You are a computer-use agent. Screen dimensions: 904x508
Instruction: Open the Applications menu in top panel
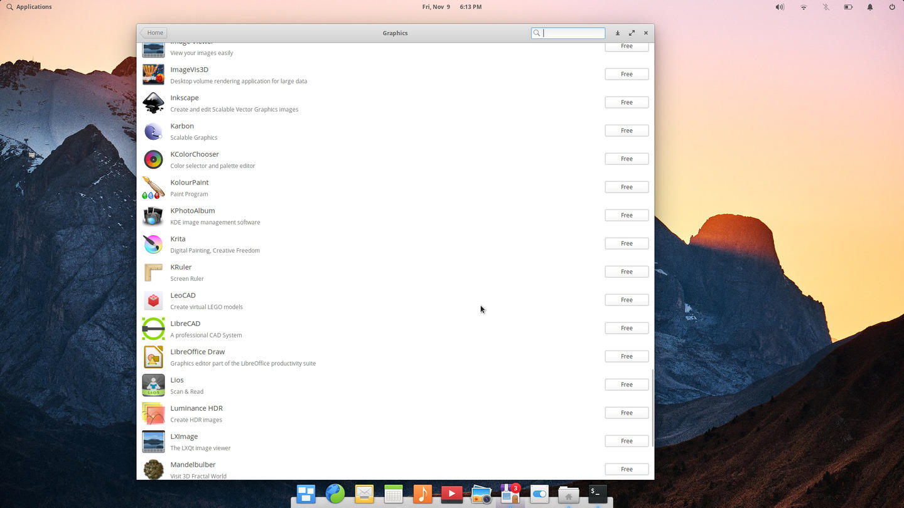click(x=29, y=7)
